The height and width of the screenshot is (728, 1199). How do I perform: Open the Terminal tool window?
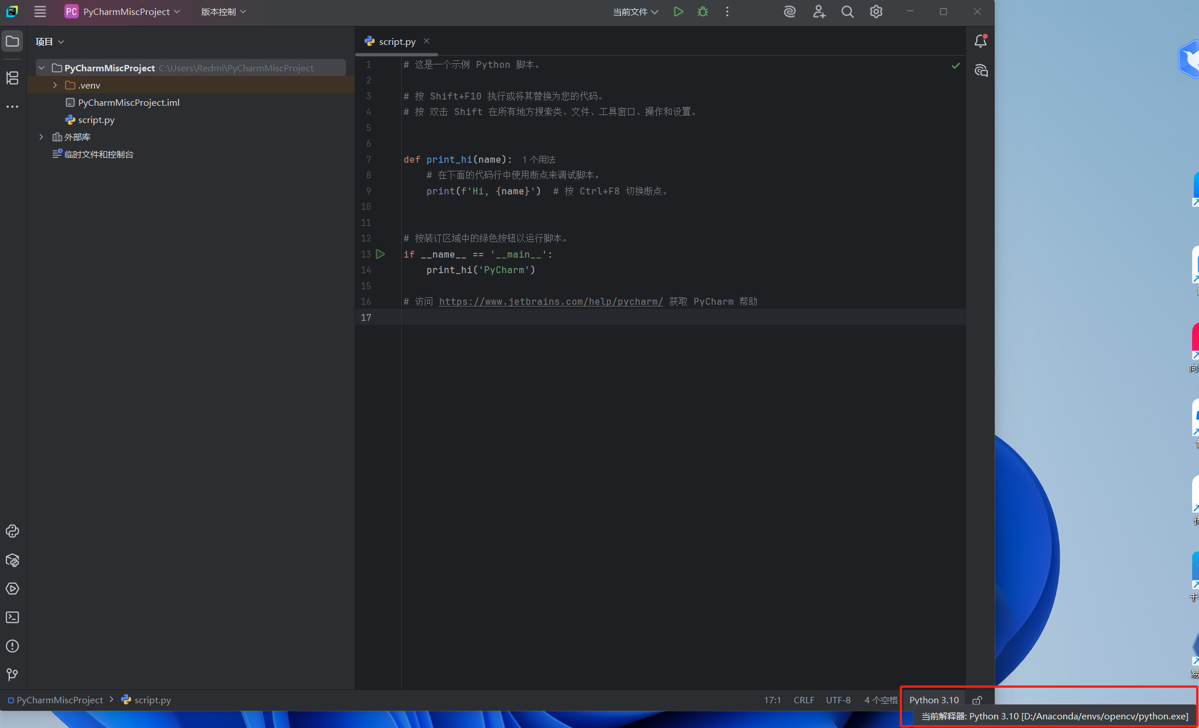(x=12, y=618)
